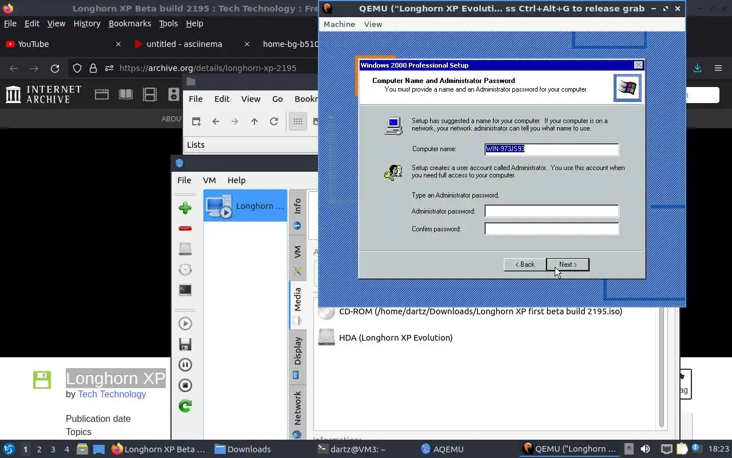
Task: Click the network icon in system tray
Action: tap(666, 449)
